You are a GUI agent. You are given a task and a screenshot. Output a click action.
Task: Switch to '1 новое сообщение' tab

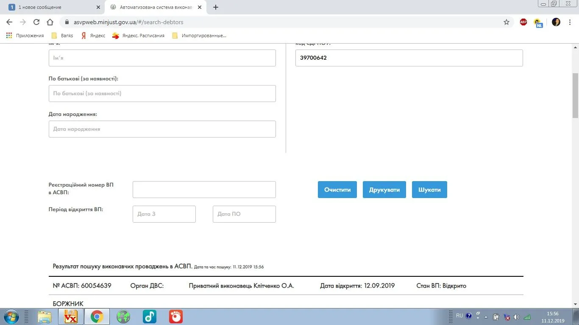51,7
